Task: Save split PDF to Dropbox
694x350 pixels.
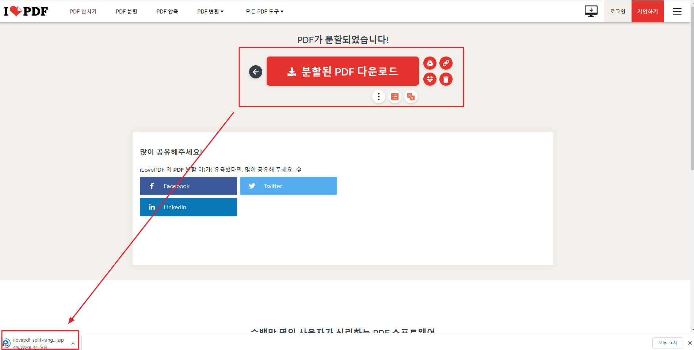Action: click(x=430, y=79)
